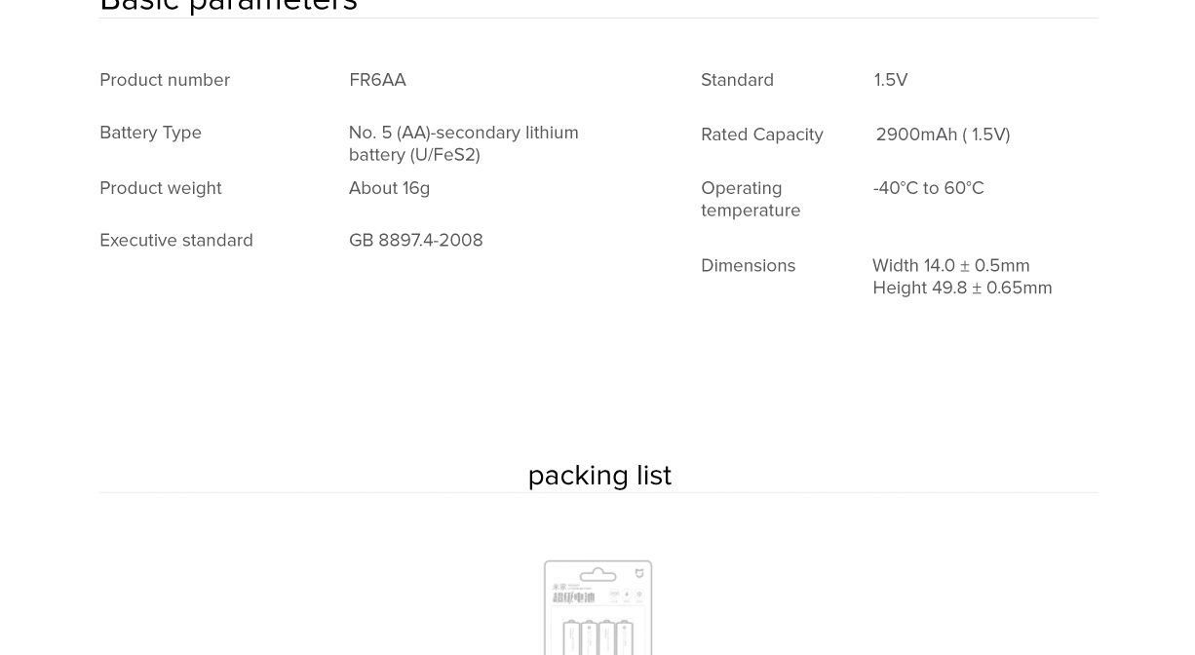Click the battery blister pack image

tap(597, 607)
